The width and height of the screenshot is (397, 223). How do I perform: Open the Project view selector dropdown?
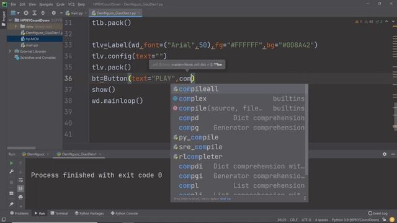click(x=15, y=13)
